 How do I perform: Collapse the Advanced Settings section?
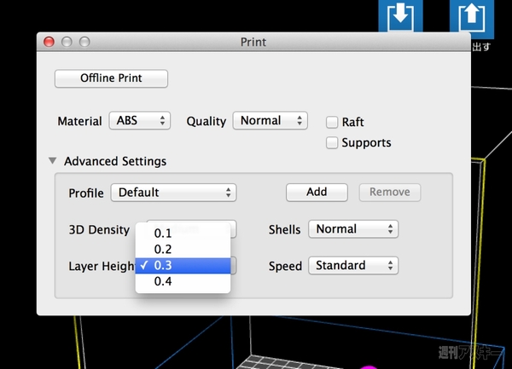coord(53,160)
